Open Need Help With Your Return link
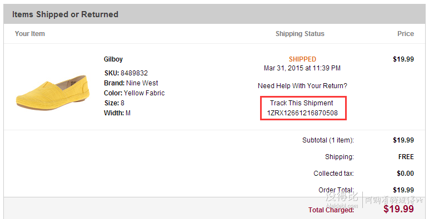The height and width of the screenshot is (219, 429). tap(302, 86)
